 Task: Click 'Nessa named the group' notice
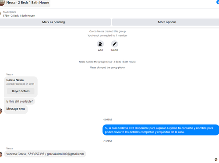107,62
